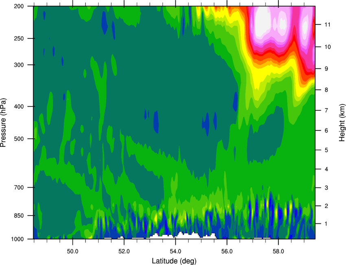Click the 850 pressure tick label
The width and height of the screenshot is (346, 265).
click(19, 216)
